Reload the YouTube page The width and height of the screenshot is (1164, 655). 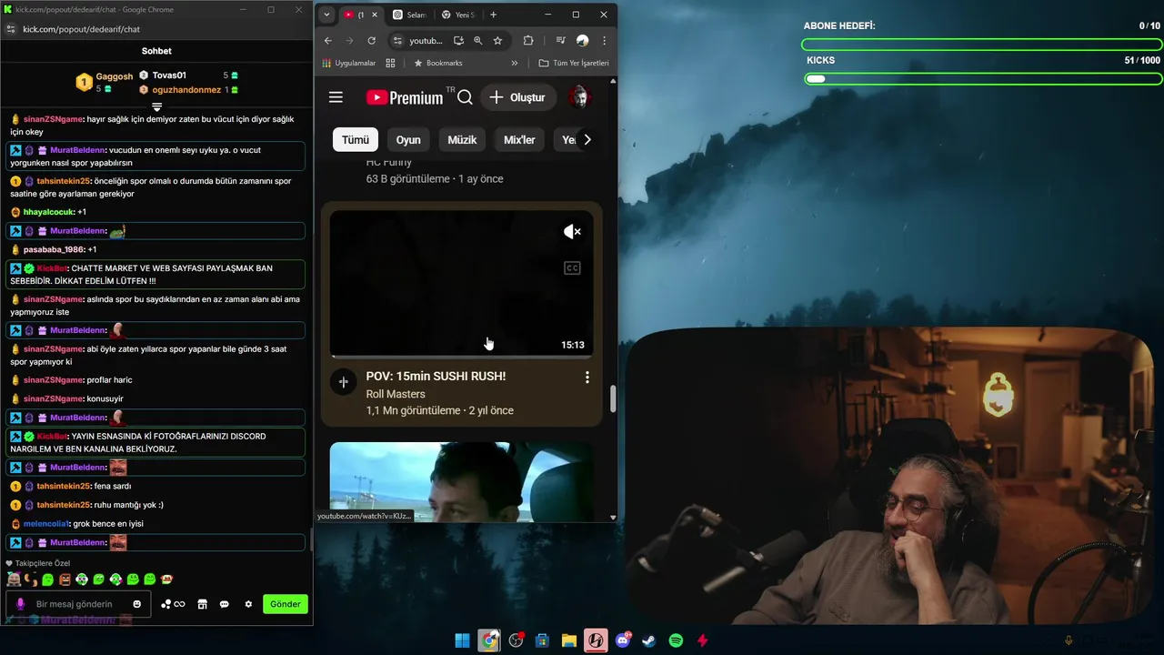[x=371, y=40]
